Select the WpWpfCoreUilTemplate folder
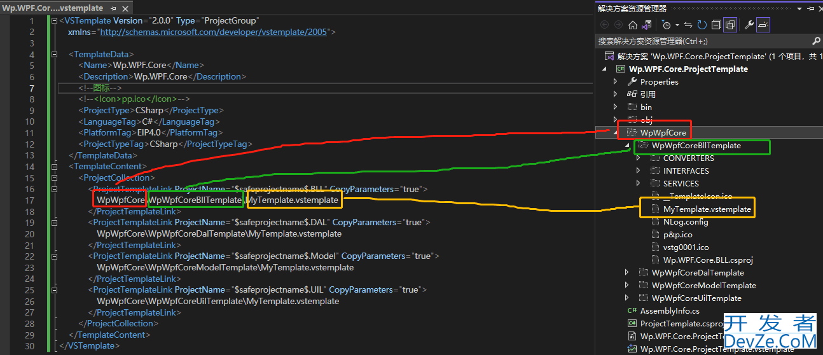This screenshot has width=823, height=355. 689,298
